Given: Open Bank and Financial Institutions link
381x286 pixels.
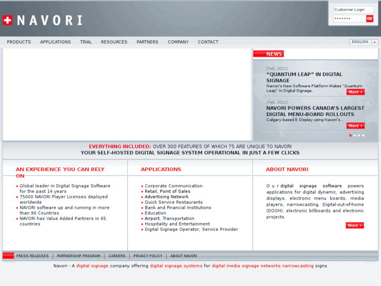Looking at the screenshot, I should point(178,208).
